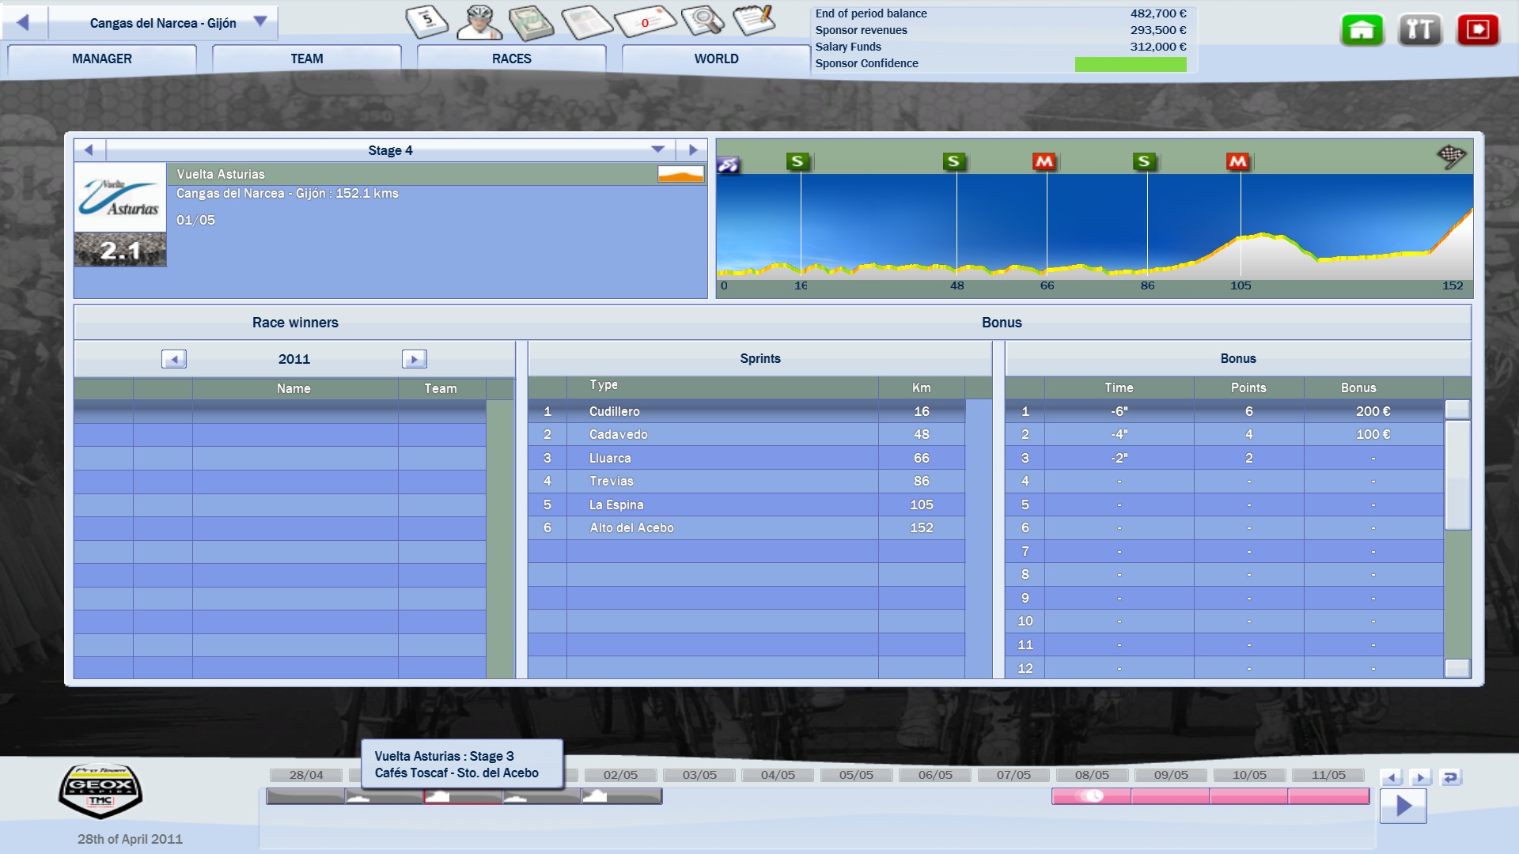Screen dimensions: 1519x854
Task: Open the WORLD menu tab
Action: tap(716, 59)
